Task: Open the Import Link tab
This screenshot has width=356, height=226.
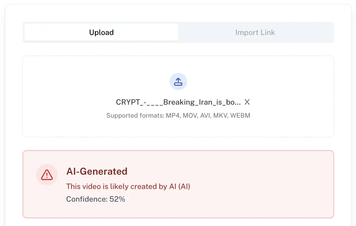Action: tap(255, 32)
